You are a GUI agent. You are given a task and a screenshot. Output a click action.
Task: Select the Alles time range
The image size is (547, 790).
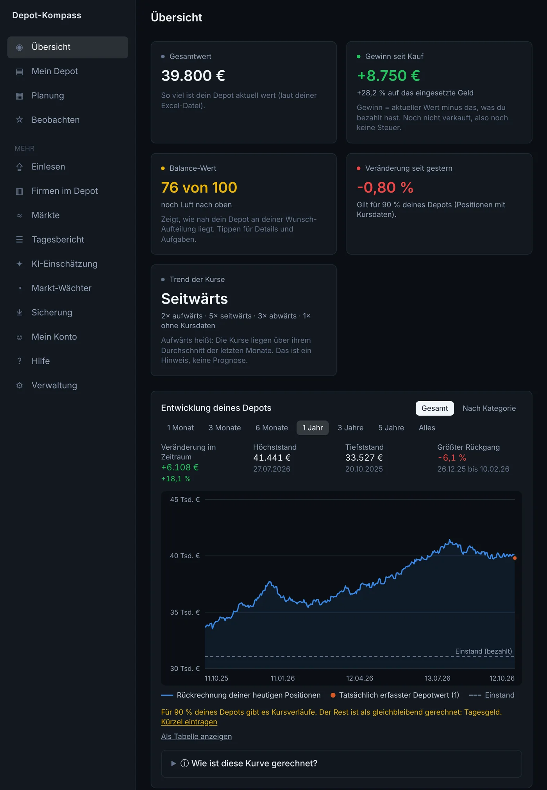pyautogui.click(x=427, y=428)
